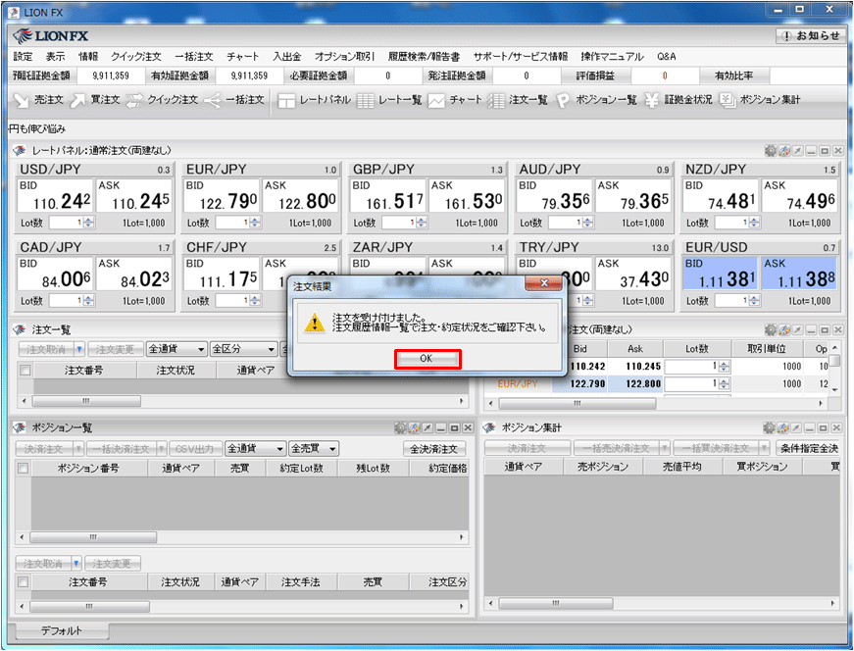Close the 注文結果 dialog with its X

[543, 283]
